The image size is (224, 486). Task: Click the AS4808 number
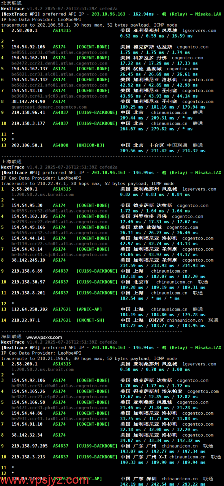(x=61, y=145)
